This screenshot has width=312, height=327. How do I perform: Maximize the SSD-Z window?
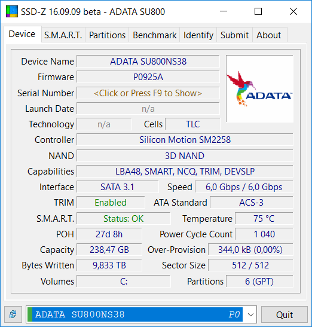pos(258,11)
